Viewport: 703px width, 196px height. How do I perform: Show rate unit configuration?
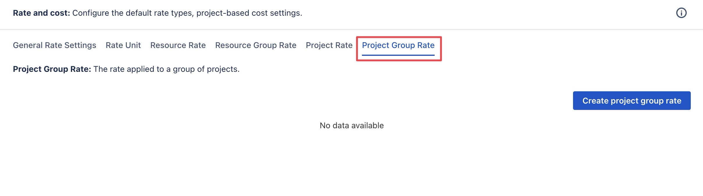tap(123, 45)
